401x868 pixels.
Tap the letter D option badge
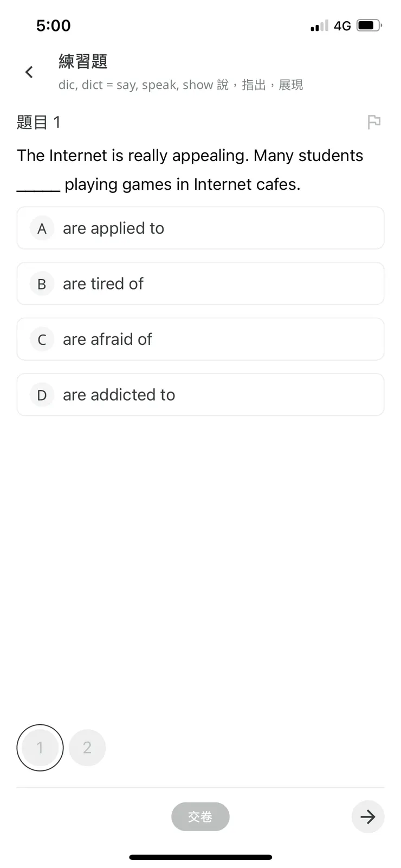click(x=42, y=395)
